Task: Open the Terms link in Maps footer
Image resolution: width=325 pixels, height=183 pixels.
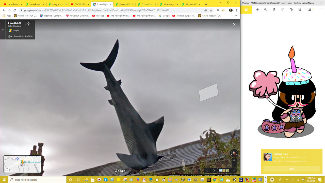Action: click(219, 175)
